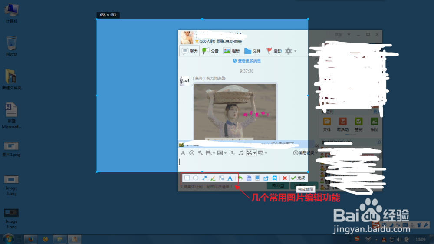Cancel the screenshot with the red X
The width and height of the screenshot is (434, 244).
click(x=285, y=178)
